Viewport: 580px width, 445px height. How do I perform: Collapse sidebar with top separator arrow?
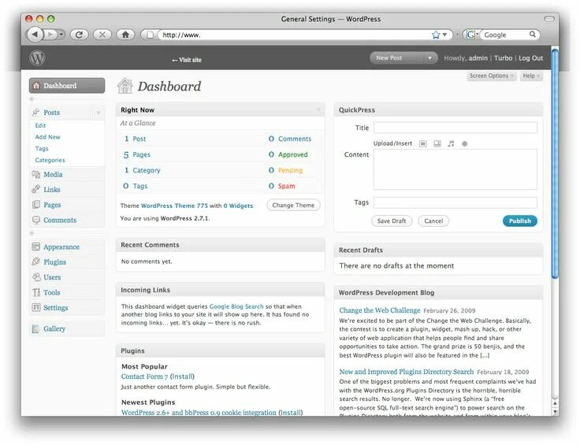tap(32, 98)
